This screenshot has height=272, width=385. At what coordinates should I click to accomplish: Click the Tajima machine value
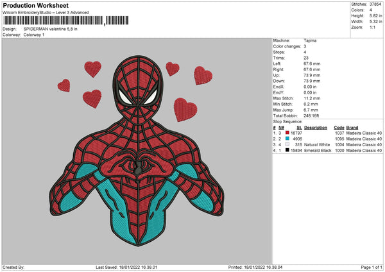pos(310,40)
